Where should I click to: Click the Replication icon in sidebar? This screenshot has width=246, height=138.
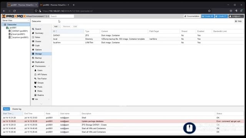pos(33,62)
